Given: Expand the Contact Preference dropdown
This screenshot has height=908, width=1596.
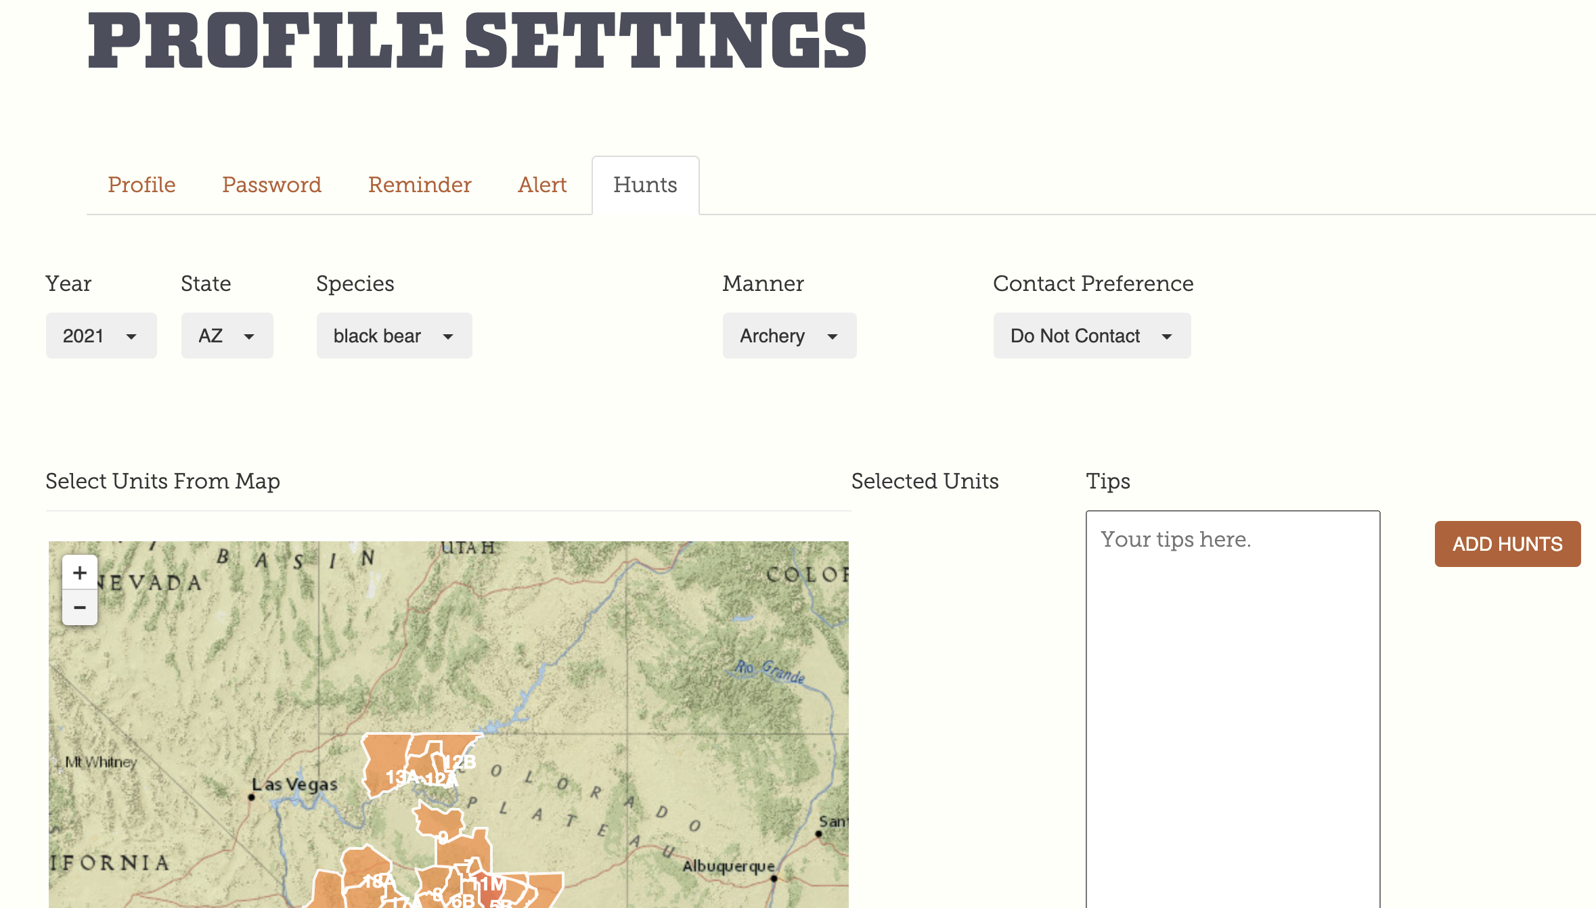Looking at the screenshot, I should pyautogui.click(x=1092, y=335).
